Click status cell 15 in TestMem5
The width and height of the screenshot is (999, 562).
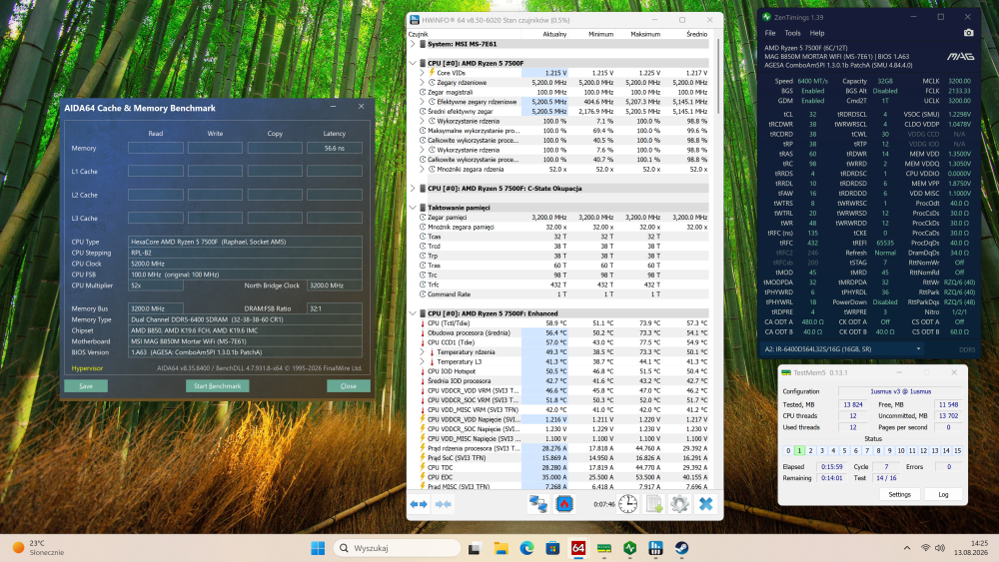coord(957,450)
